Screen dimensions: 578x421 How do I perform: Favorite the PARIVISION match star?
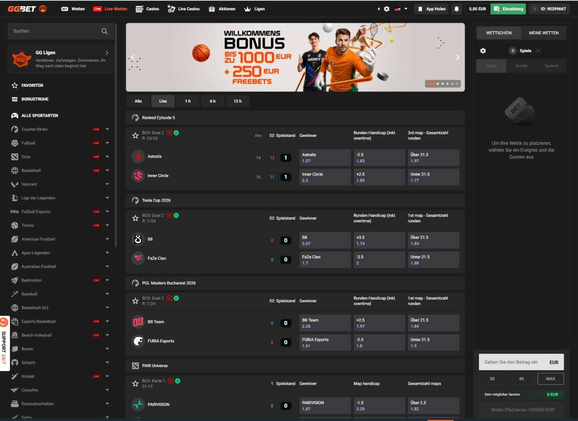click(135, 384)
